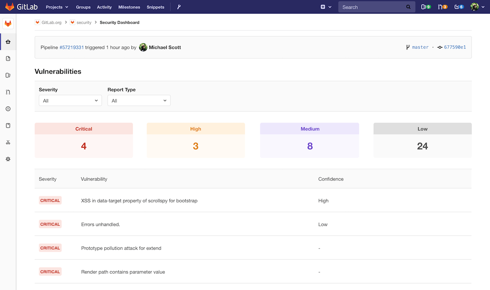This screenshot has width=490, height=290.
Task: Open the Projects dropdown menu
Action: click(x=57, y=7)
